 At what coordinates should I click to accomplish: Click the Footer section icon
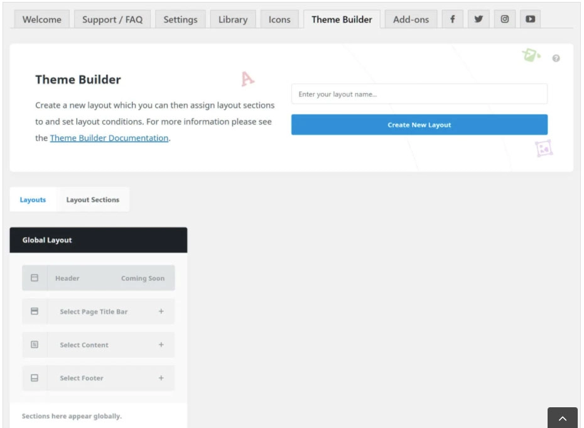click(35, 378)
